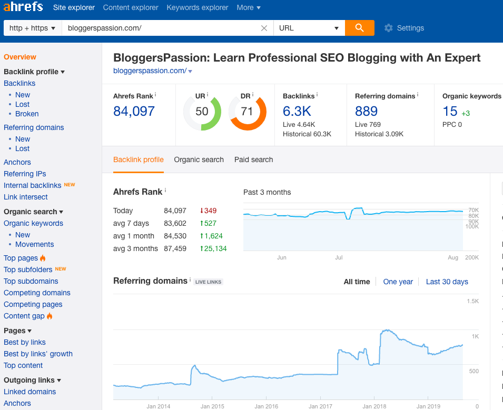This screenshot has height=410, width=503.
Task: Select the All time chart range
Action: click(357, 282)
